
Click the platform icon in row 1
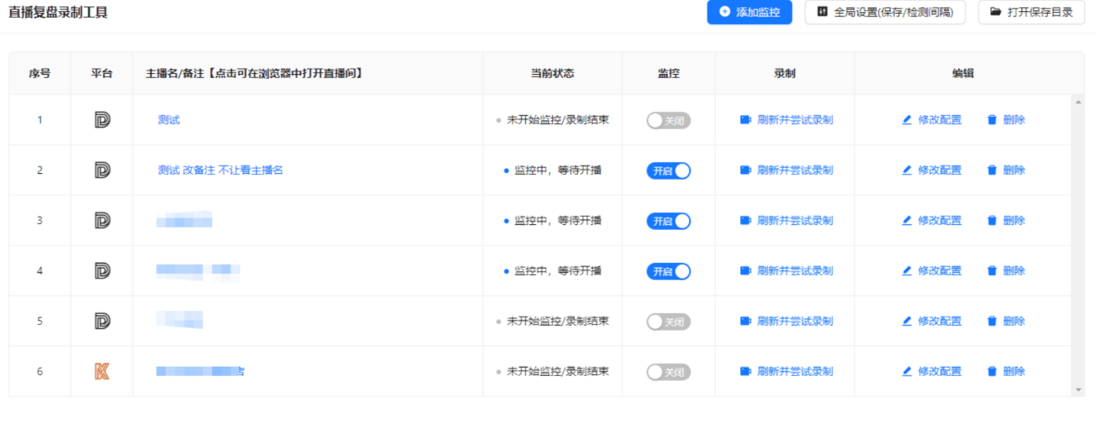[102, 119]
